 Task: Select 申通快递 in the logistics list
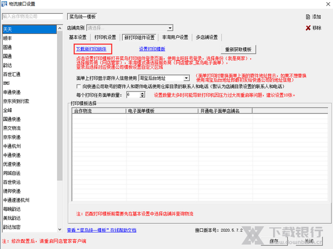pos(29,92)
